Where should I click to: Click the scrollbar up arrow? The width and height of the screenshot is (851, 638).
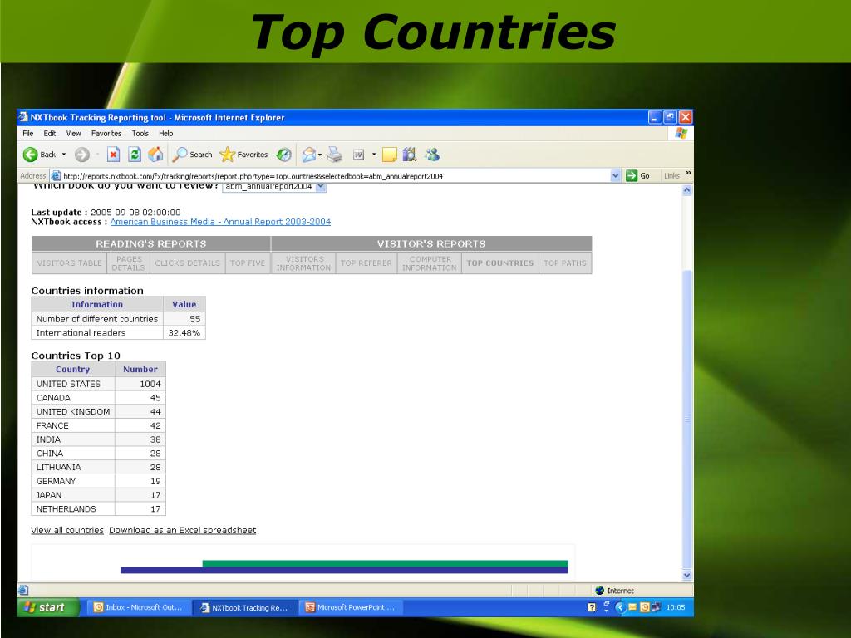click(x=687, y=190)
